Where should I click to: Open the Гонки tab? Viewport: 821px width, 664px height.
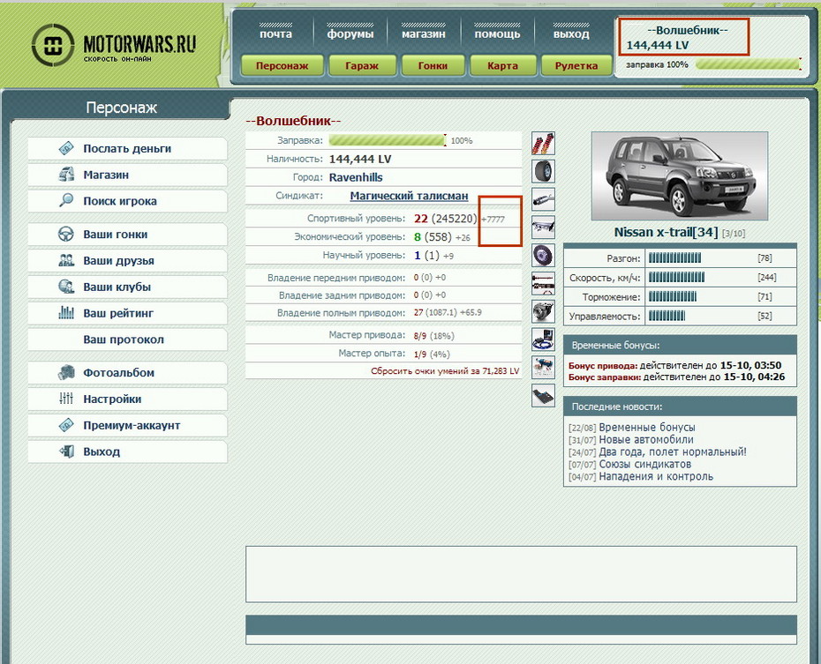(433, 66)
